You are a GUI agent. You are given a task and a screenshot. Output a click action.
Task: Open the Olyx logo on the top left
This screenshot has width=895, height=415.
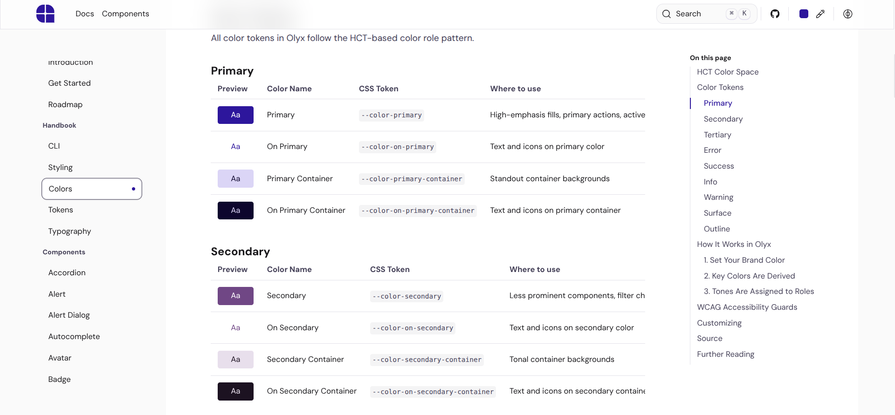click(x=45, y=14)
